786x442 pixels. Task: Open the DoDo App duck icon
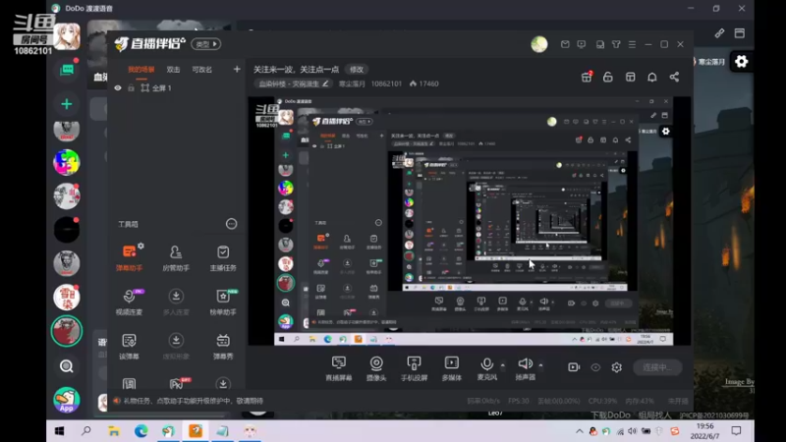[67, 400]
